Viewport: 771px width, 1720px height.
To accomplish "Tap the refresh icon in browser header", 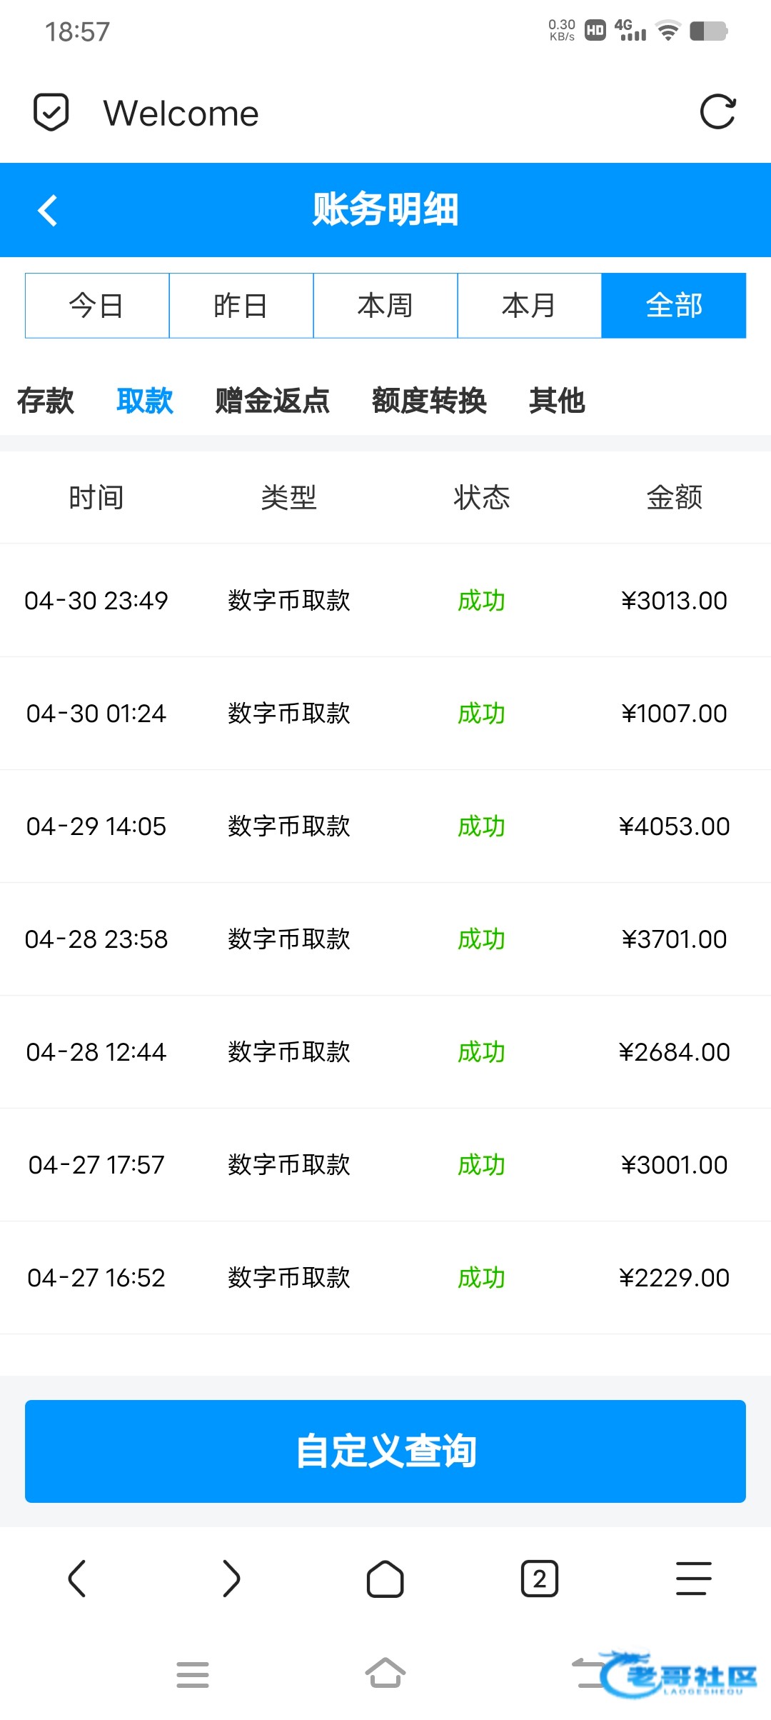I will coord(717,112).
